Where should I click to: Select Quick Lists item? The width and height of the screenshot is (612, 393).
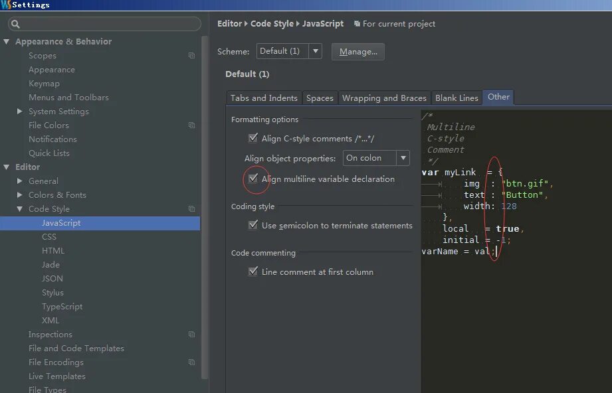point(49,153)
